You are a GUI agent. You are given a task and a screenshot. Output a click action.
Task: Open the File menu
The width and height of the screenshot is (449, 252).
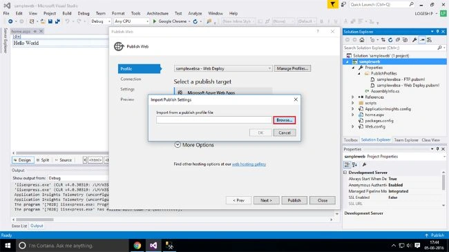pyautogui.click(x=6, y=13)
